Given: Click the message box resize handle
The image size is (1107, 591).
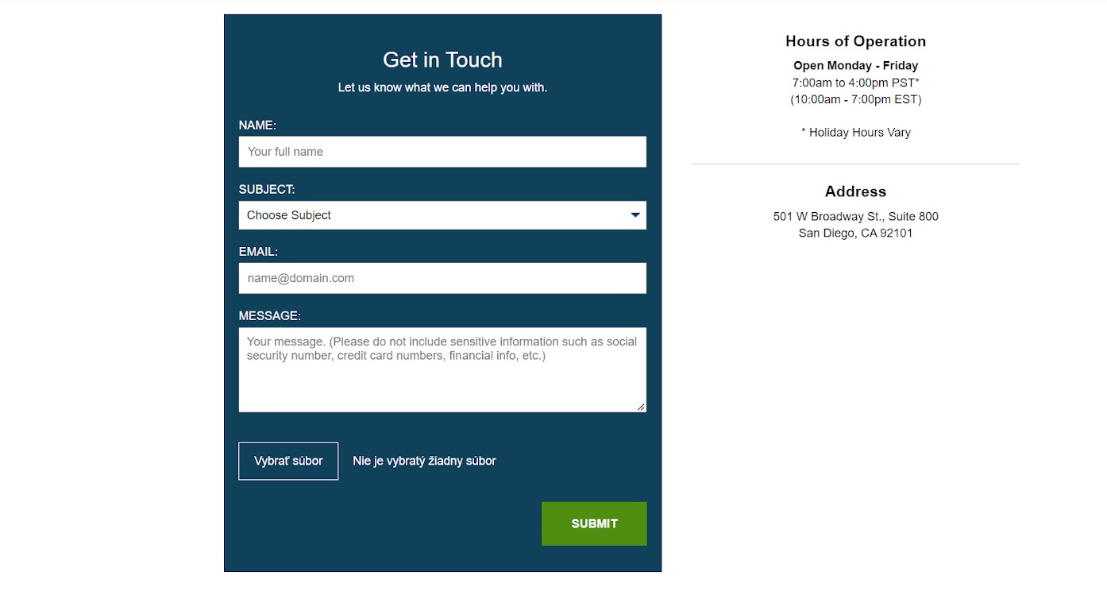Looking at the screenshot, I should point(641,407).
